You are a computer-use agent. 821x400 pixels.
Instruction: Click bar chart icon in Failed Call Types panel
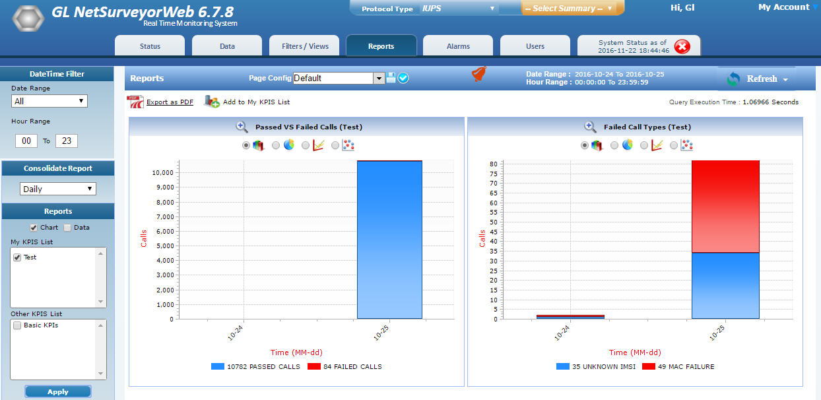597,145
